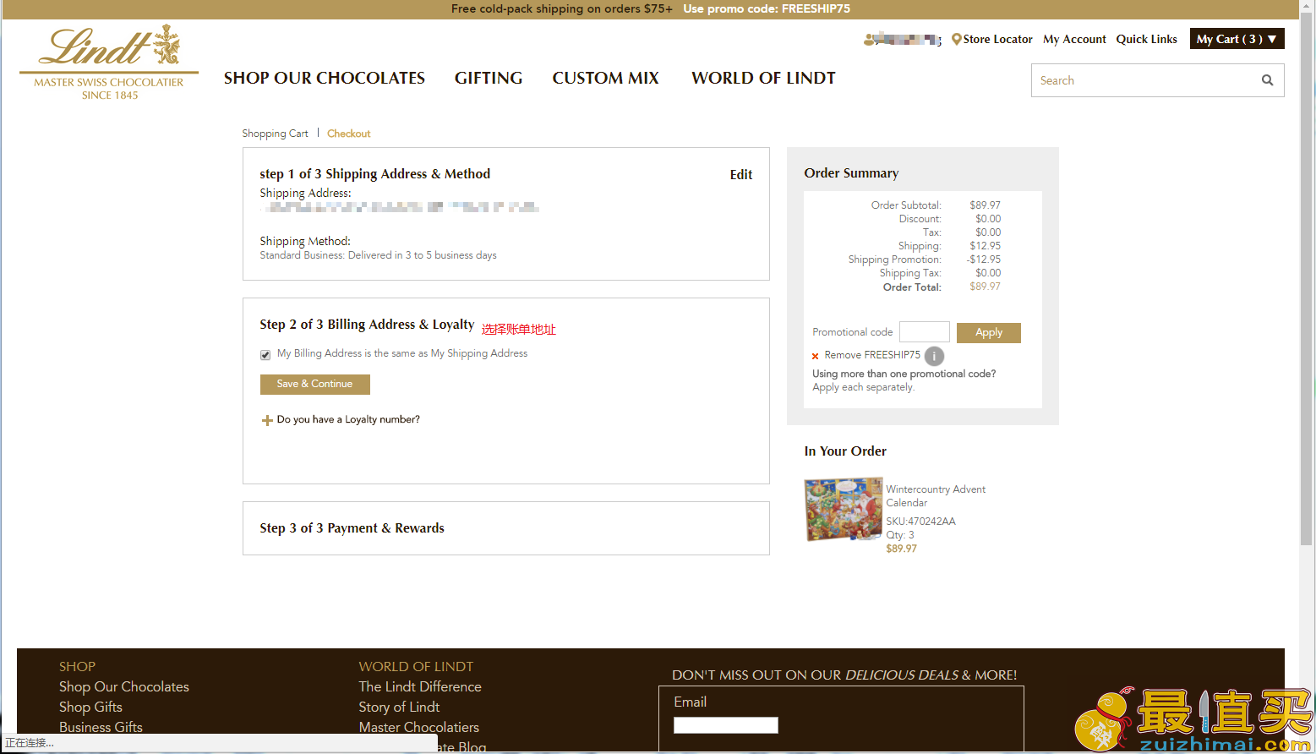Click the info icon beside FREESHIP75
This screenshot has width=1316, height=754.
(934, 356)
